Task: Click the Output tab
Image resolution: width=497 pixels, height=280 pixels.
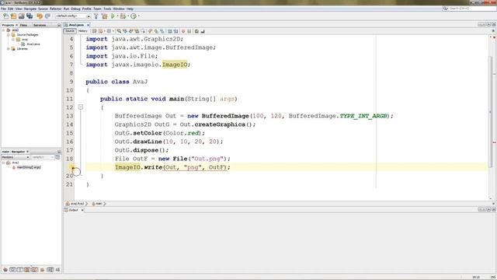Action: point(73,210)
